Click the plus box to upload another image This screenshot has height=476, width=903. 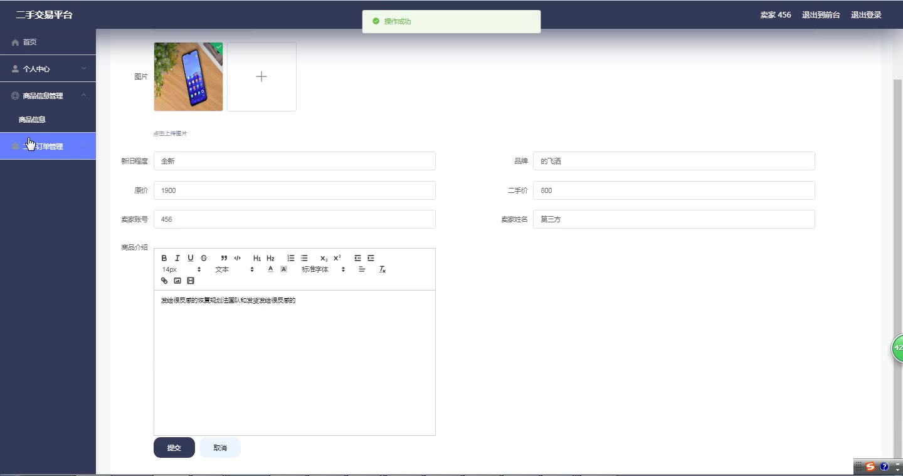point(261,76)
